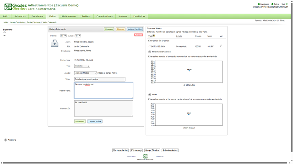Collapse the Expediente panel up chevron
This screenshot has height=164, width=293.
tap(4, 32)
